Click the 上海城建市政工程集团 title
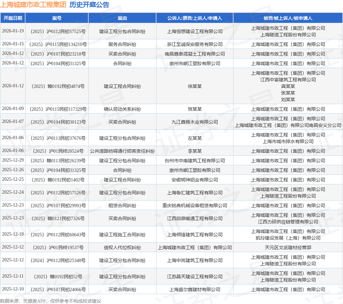 [x=33, y=5]
